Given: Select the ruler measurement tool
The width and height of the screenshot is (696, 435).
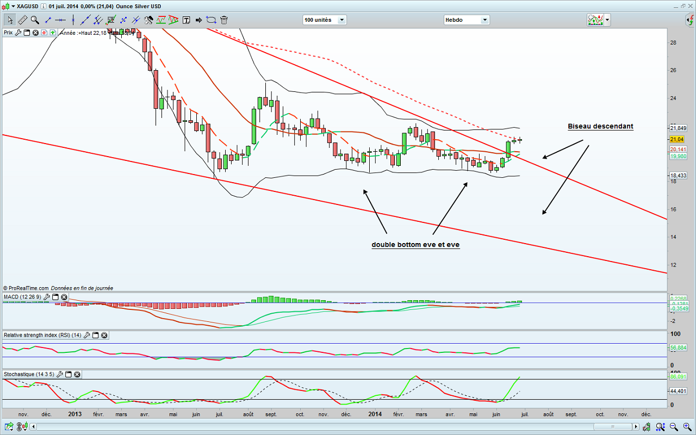Looking at the screenshot, I should coord(22,20).
